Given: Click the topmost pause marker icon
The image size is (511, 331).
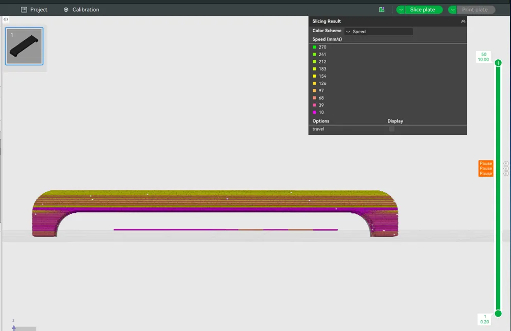Looking at the screenshot, I should 506,163.
